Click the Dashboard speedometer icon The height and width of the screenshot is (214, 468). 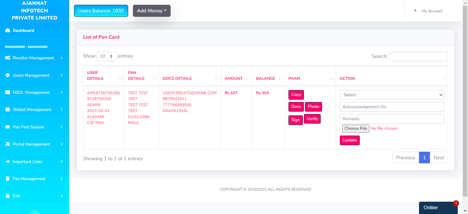point(8,30)
